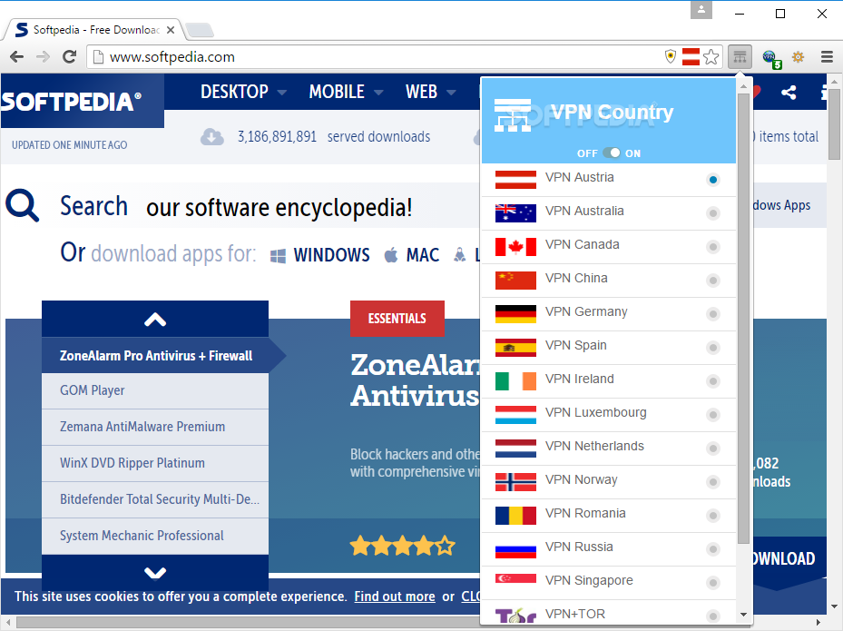The image size is (843, 631).
Task: Open a new browser tab
Action: (x=200, y=30)
